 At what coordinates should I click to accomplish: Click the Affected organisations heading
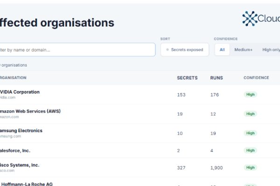[x=57, y=23]
